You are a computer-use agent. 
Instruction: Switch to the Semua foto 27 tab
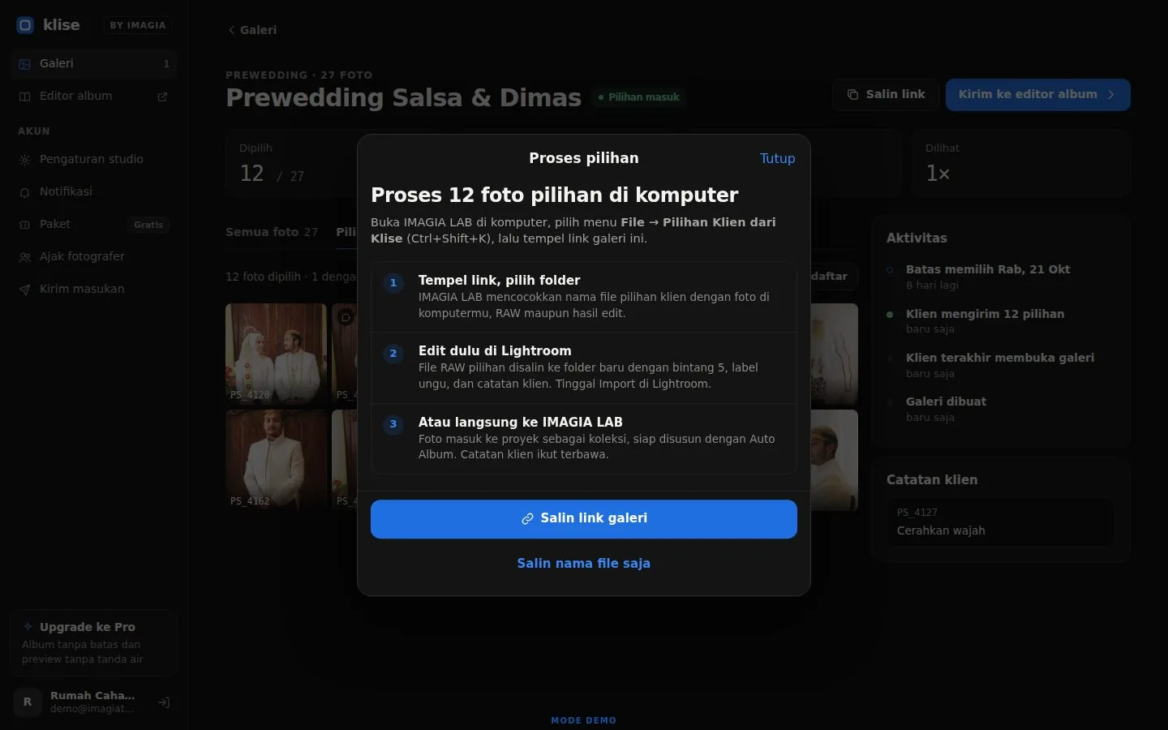coord(272,232)
